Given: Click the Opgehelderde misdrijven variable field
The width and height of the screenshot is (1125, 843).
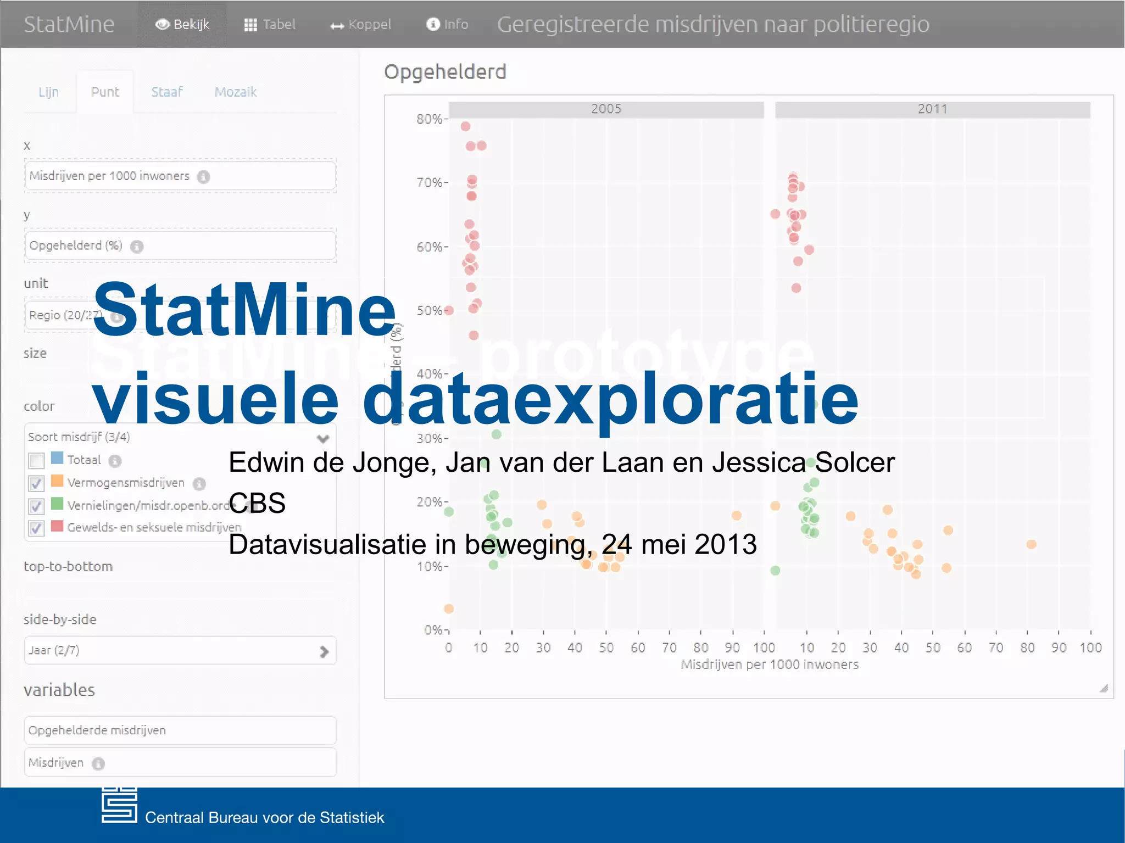Looking at the screenshot, I should point(180,730).
